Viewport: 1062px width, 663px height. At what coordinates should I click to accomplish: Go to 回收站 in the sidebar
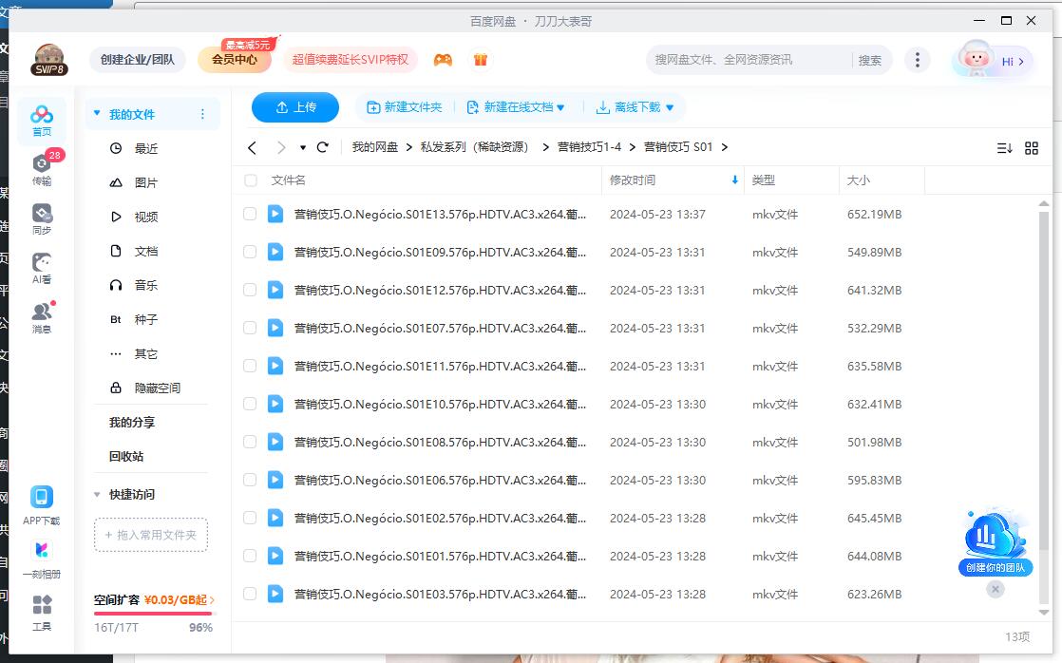point(126,457)
